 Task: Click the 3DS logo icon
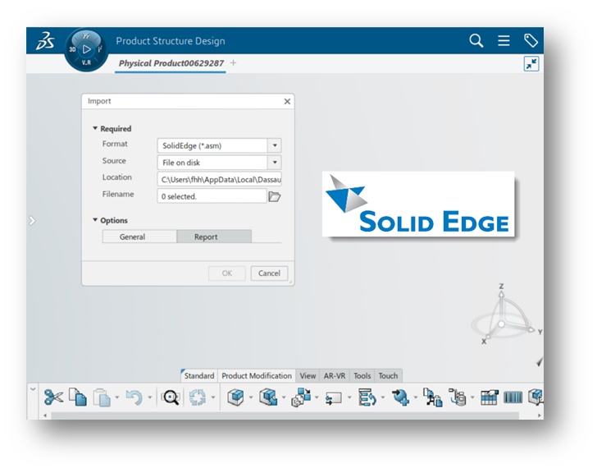pyautogui.click(x=45, y=41)
